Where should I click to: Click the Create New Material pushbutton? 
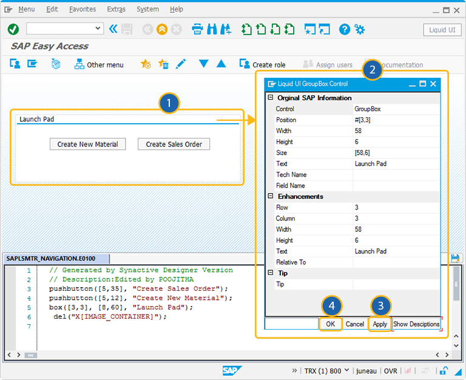[x=87, y=144]
